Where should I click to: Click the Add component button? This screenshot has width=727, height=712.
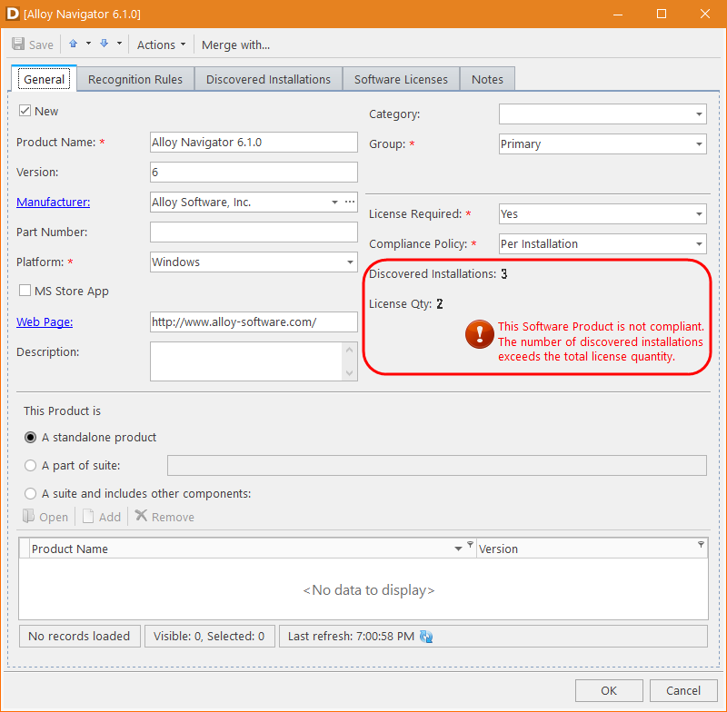[x=102, y=517]
